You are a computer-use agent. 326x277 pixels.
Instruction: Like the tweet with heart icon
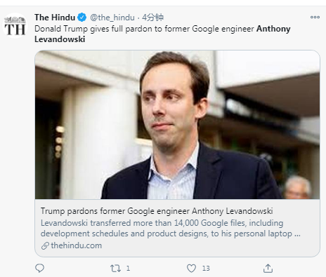[191, 268]
